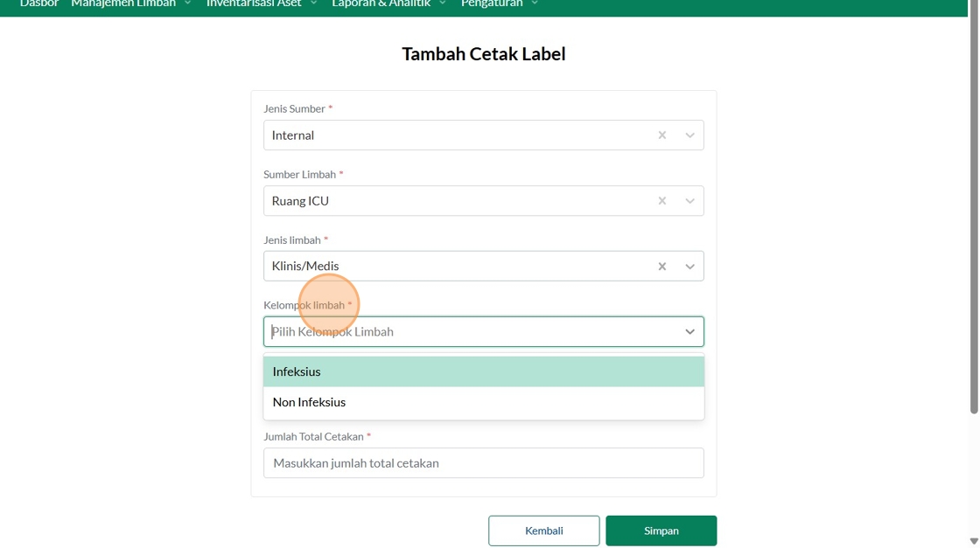Return with the Kembali button
Screen dimensions: 980x548
coord(543,531)
